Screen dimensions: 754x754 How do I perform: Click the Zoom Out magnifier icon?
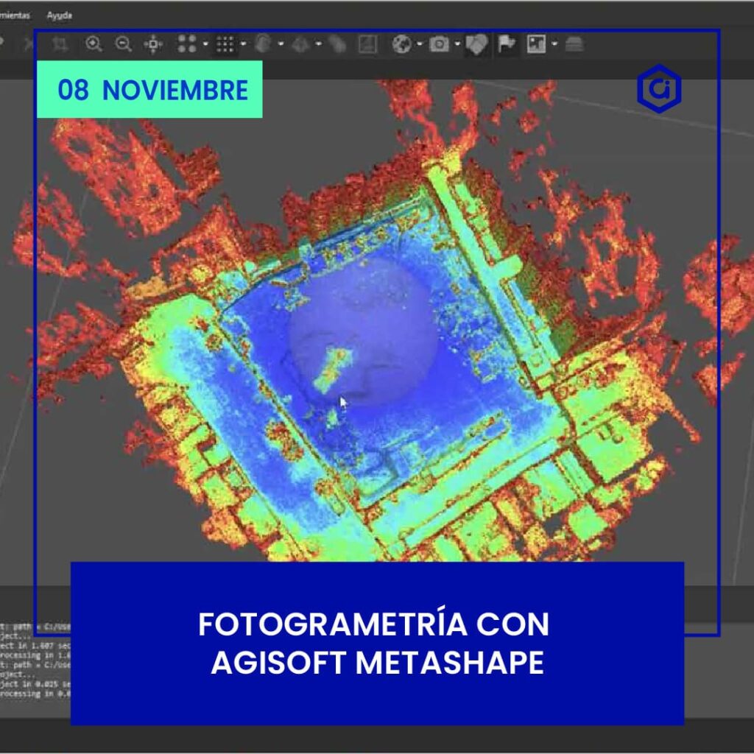(123, 44)
